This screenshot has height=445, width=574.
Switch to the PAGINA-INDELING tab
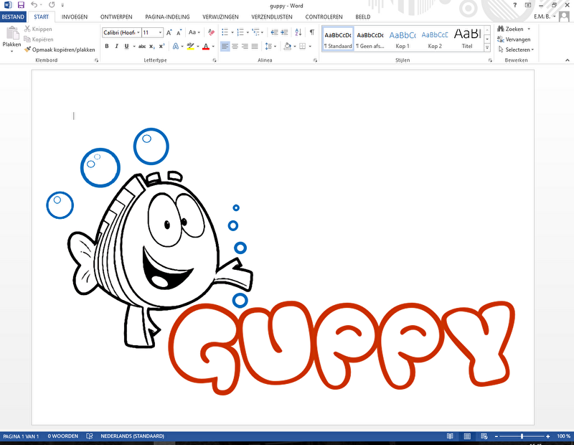pyautogui.click(x=167, y=17)
